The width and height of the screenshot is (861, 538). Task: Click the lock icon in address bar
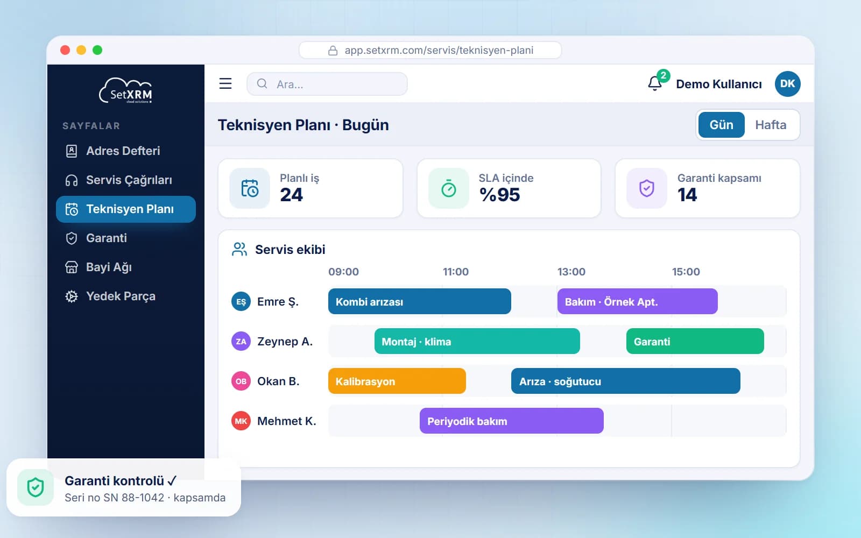click(x=333, y=51)
